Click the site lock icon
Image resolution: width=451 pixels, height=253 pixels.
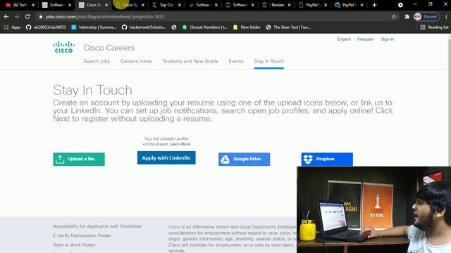point(41,17)
